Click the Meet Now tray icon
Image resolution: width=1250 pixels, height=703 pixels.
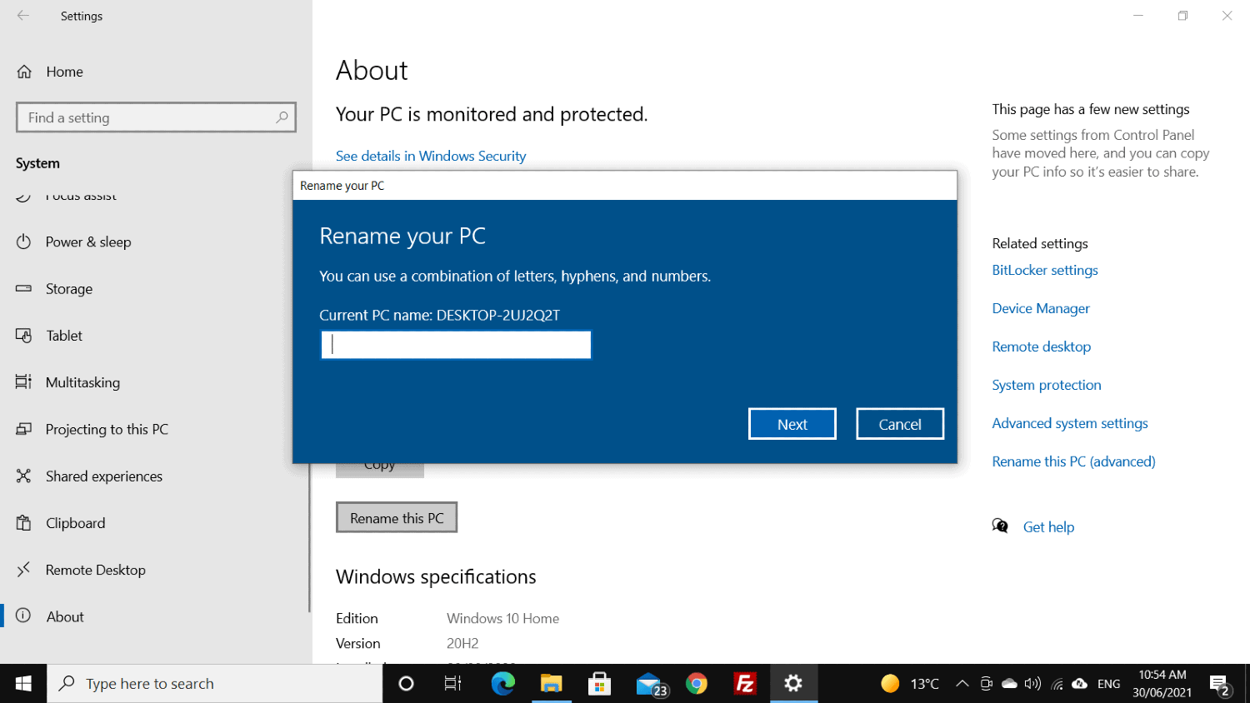coord(986,684)
